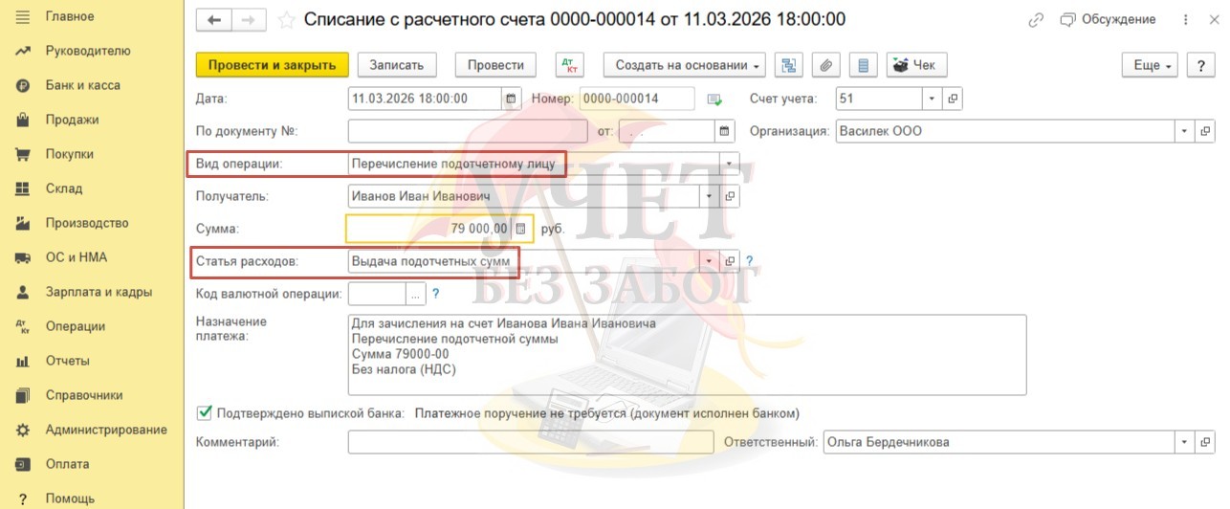Open Оплата card icon in sidebar

pyautogui.click(x=23, y=464)
